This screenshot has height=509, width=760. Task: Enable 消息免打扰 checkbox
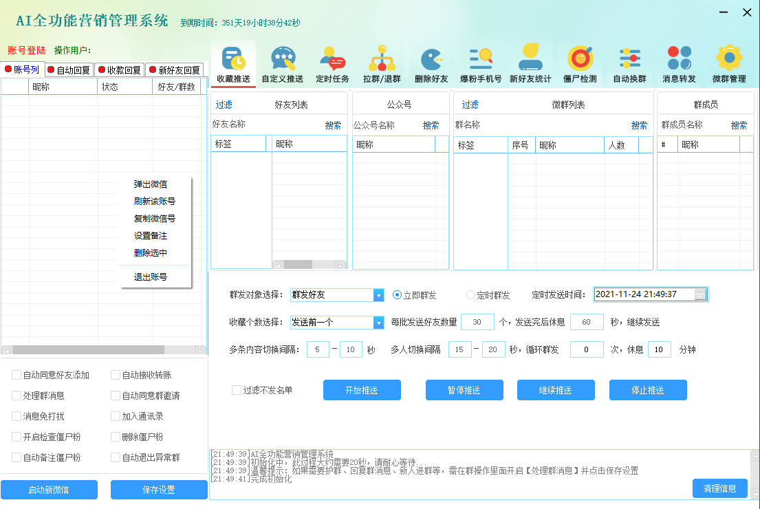tap(17, 416)
